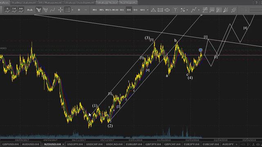The image size is (262, 147).
Task: Toggle the Ask price display
Action: (x=30, y=10)
